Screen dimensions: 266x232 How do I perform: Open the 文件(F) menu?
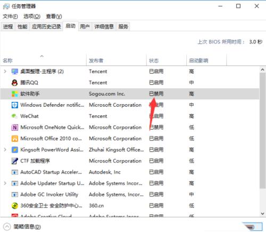click(x=10, y=16)
